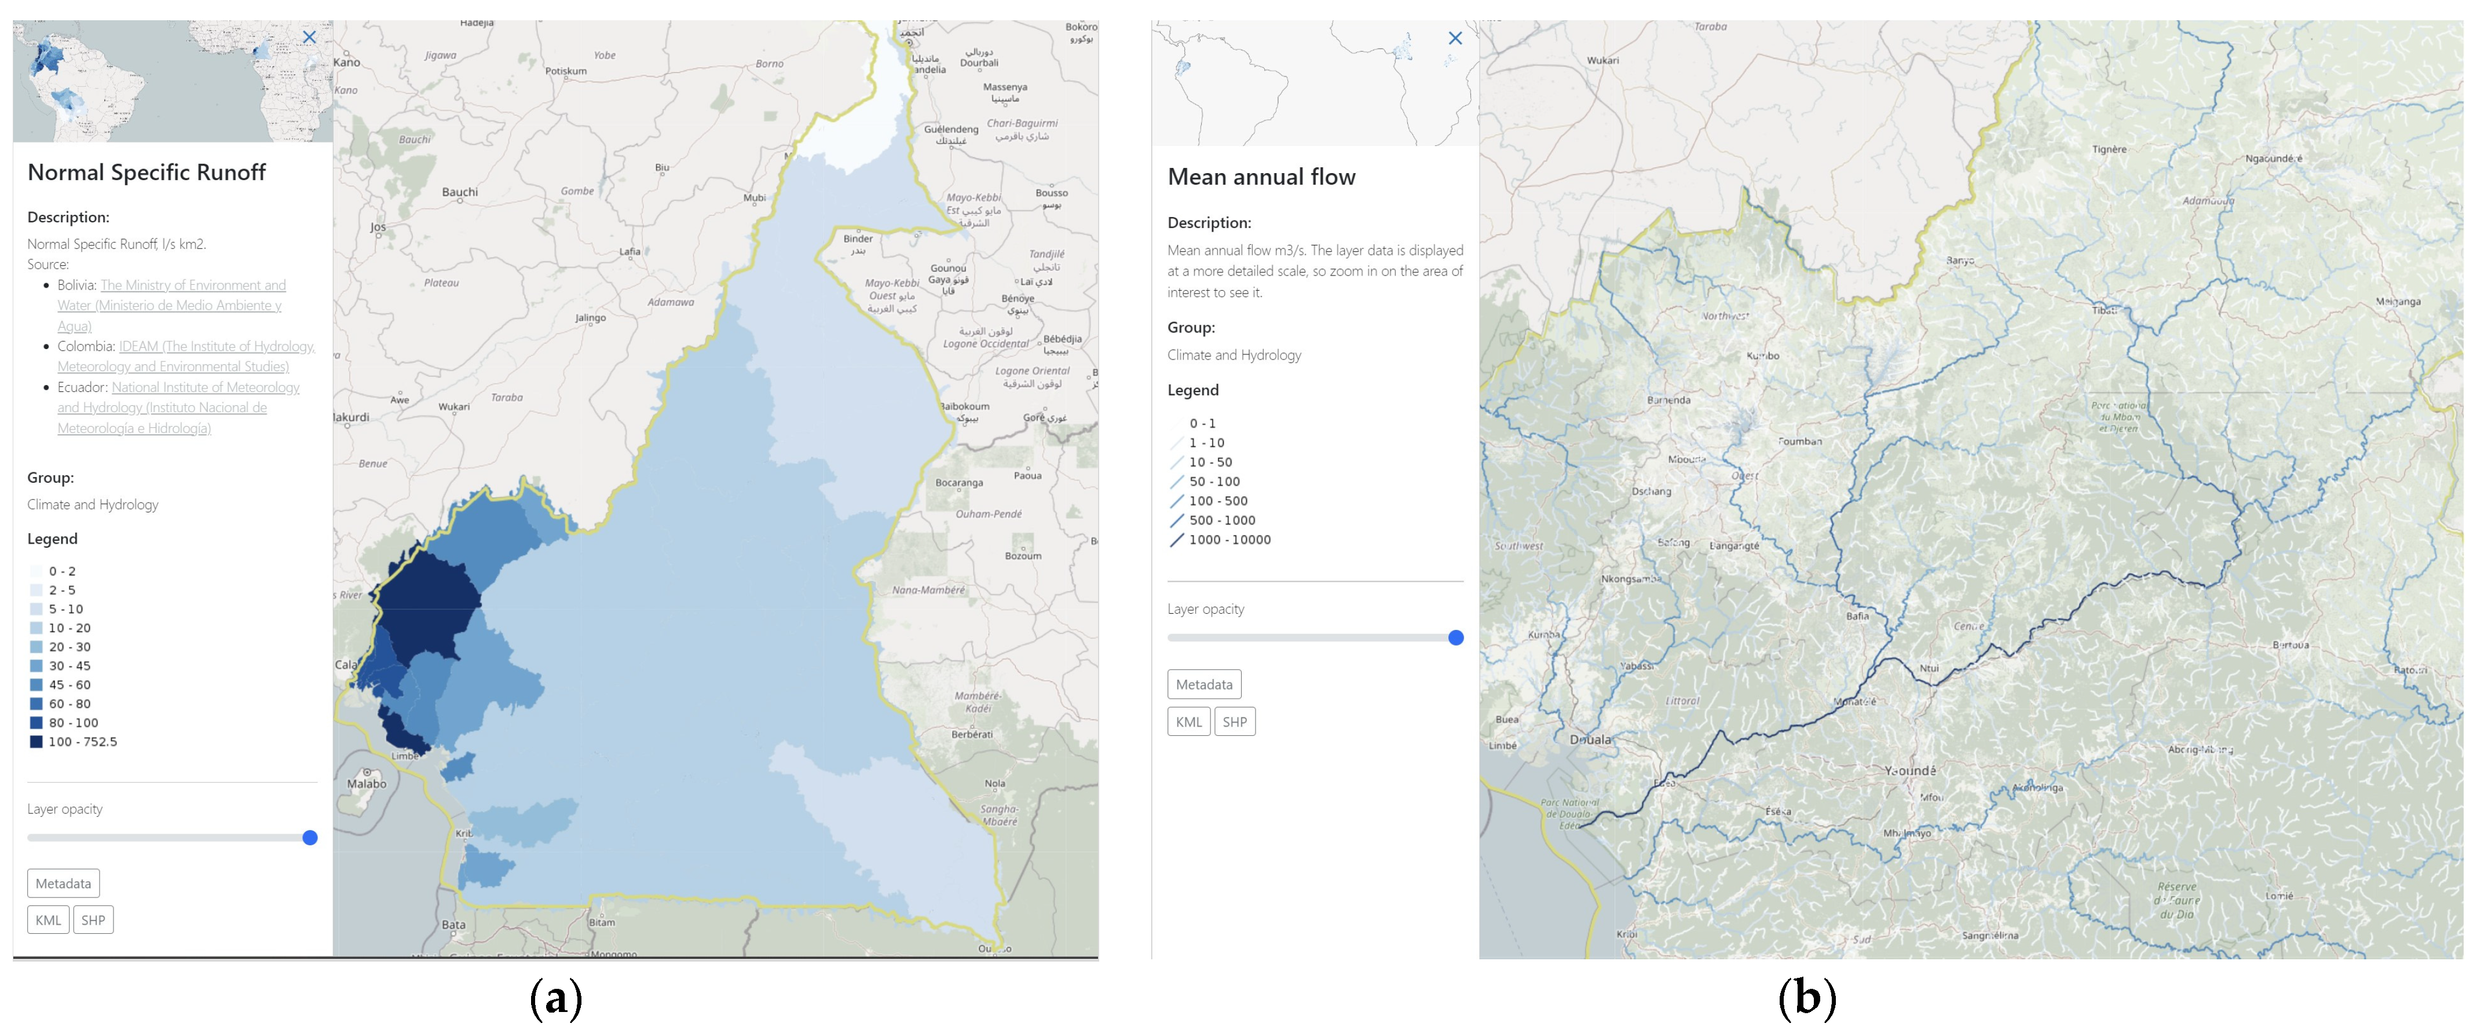Download KML for Mean annual flow
The height and width of the screenshot is (1034, 2481).
1188,722
